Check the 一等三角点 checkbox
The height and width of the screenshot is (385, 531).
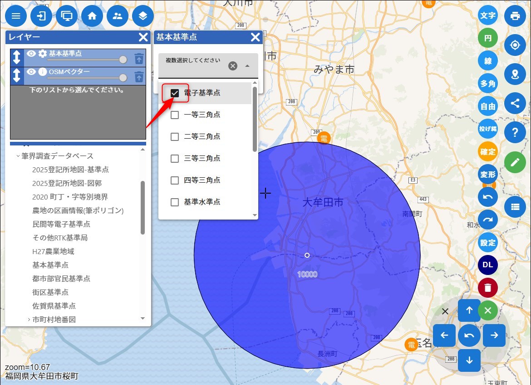175,115
